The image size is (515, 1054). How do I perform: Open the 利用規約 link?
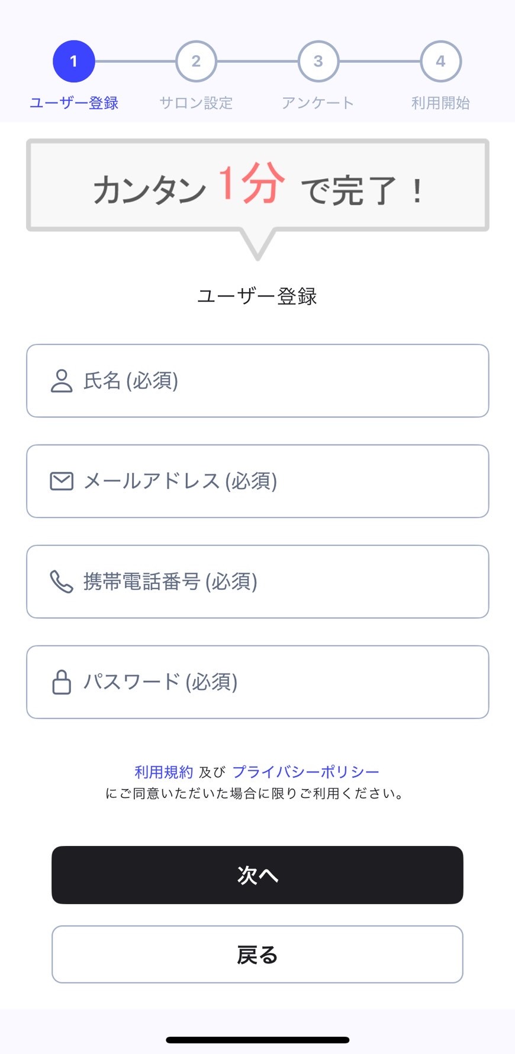[164, 772]
